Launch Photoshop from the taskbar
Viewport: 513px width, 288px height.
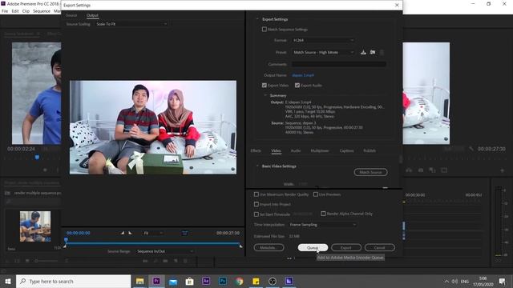tap(223, 281)
